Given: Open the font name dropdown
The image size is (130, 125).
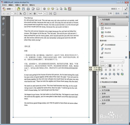Looking at the screenshot, I should 112,61.
